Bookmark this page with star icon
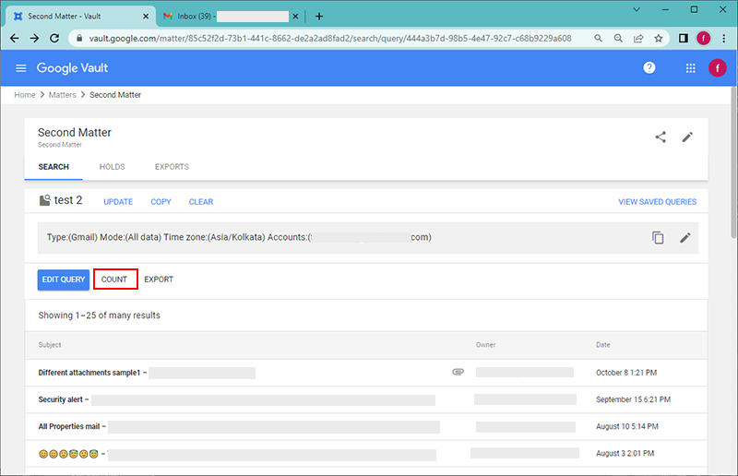The image size is (738, 476). pyautogui.click(x=659, y=38)
